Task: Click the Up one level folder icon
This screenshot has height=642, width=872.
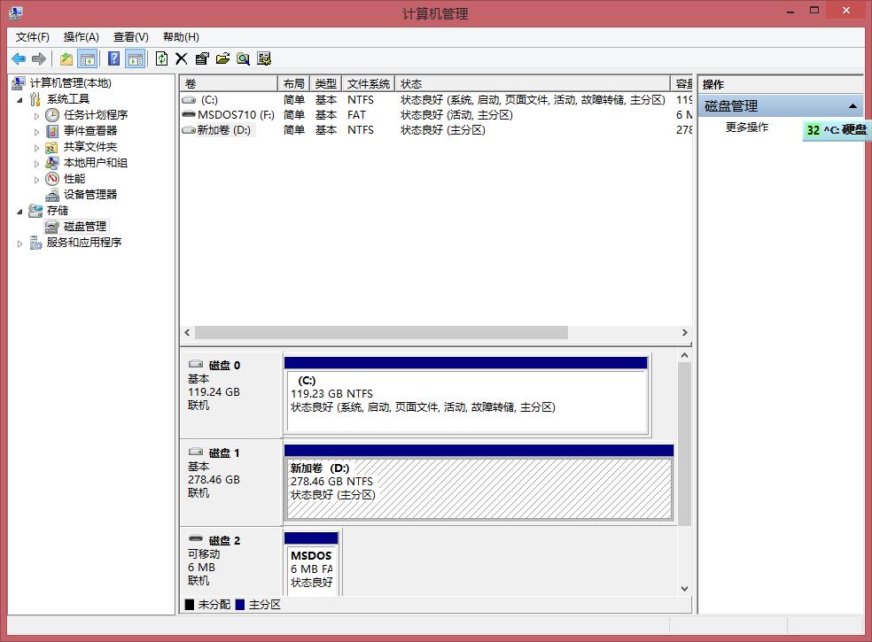Action: [66, 58]
